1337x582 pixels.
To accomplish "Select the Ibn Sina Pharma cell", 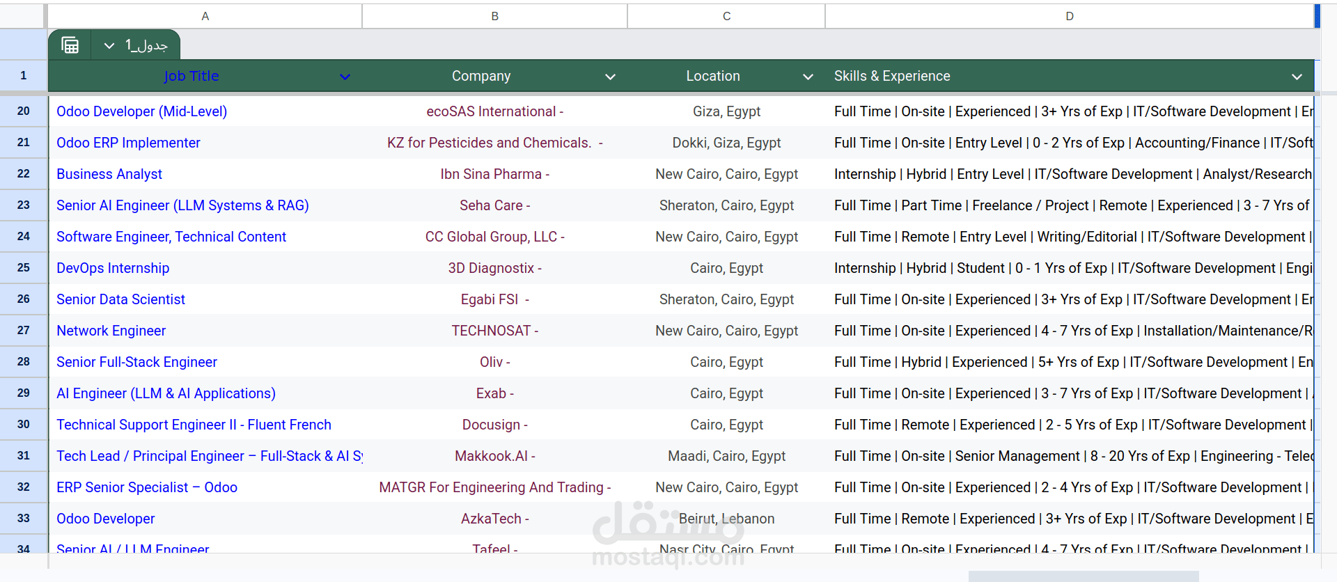I will point(495,174).
